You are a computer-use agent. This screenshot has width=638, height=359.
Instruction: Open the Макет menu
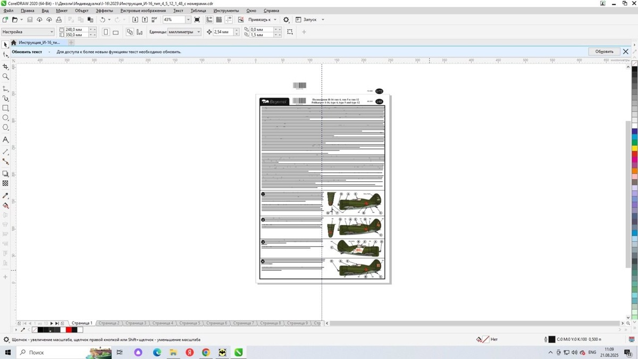pyautogui.click(x=62, y=11)
